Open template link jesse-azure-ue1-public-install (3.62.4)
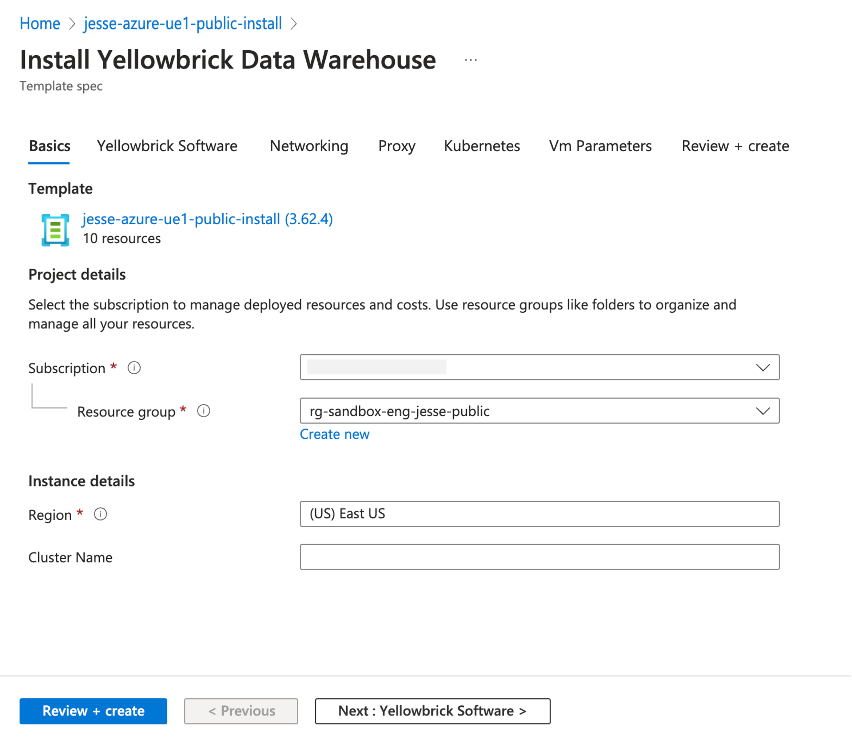 (x=207, y=219)
